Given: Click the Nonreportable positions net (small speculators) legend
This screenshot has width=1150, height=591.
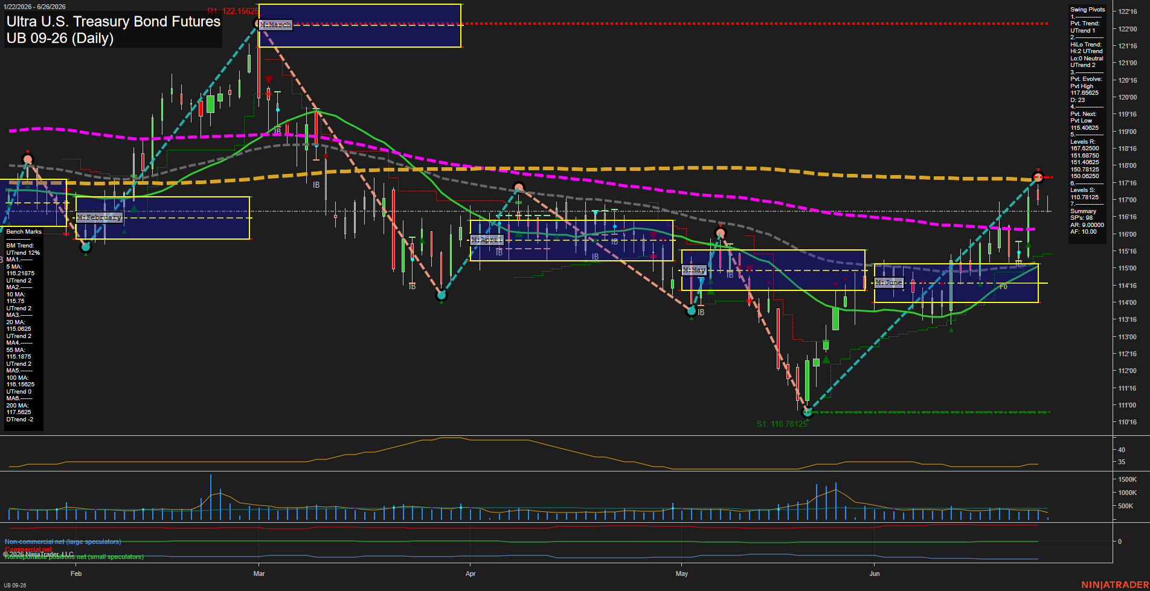Looking at the screenshot, I should tap(74, 557).
